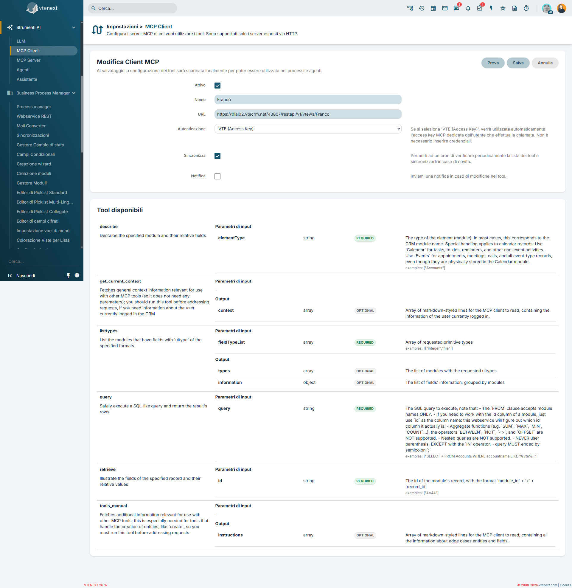This screenshot has height=588, width=572.
Task: Check the Notifica checkbox
Action: coord(217,176)
